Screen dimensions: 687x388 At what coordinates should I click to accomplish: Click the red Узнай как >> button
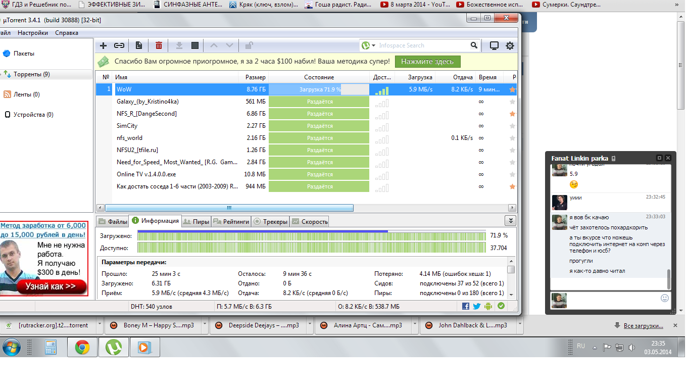click(x=52, y=286)
